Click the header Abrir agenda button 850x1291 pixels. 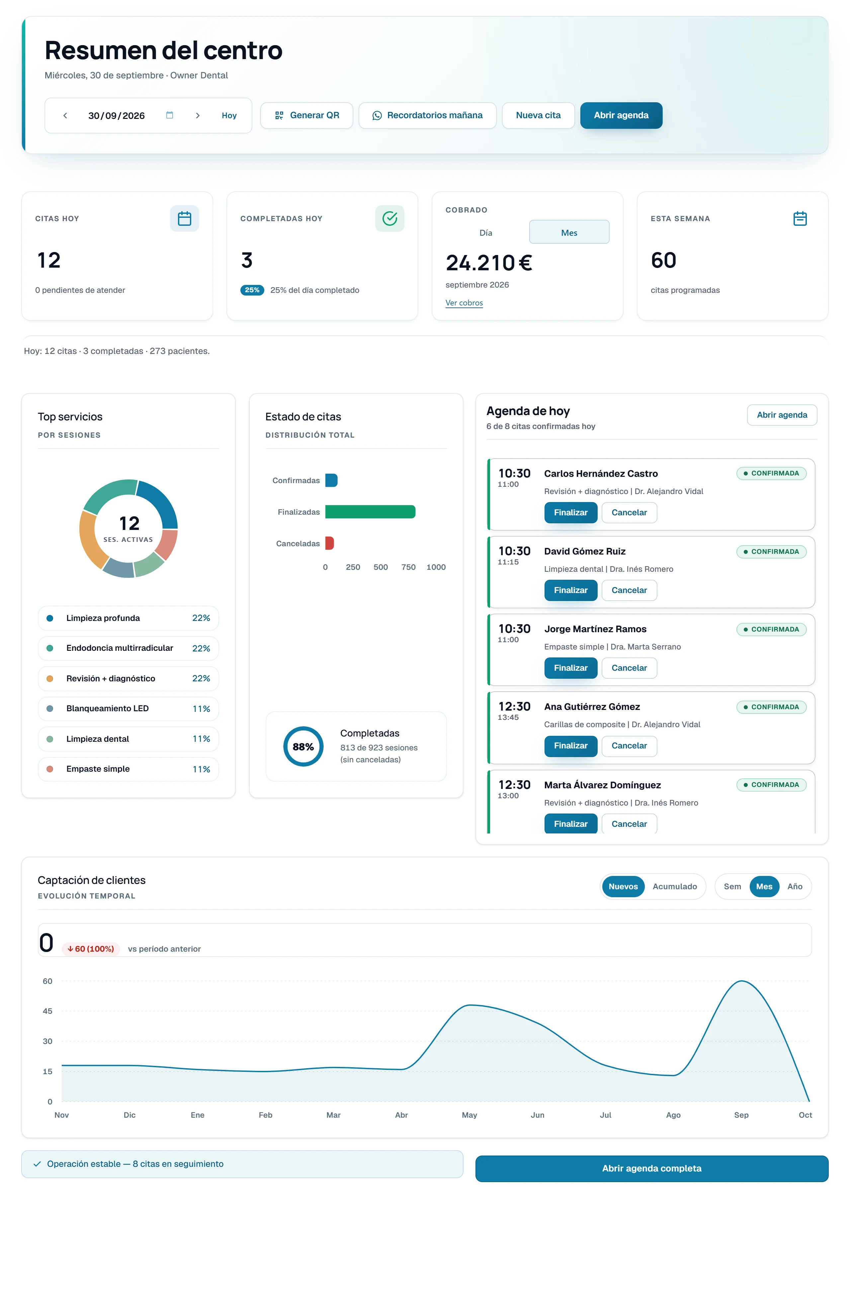pos(621,116)
